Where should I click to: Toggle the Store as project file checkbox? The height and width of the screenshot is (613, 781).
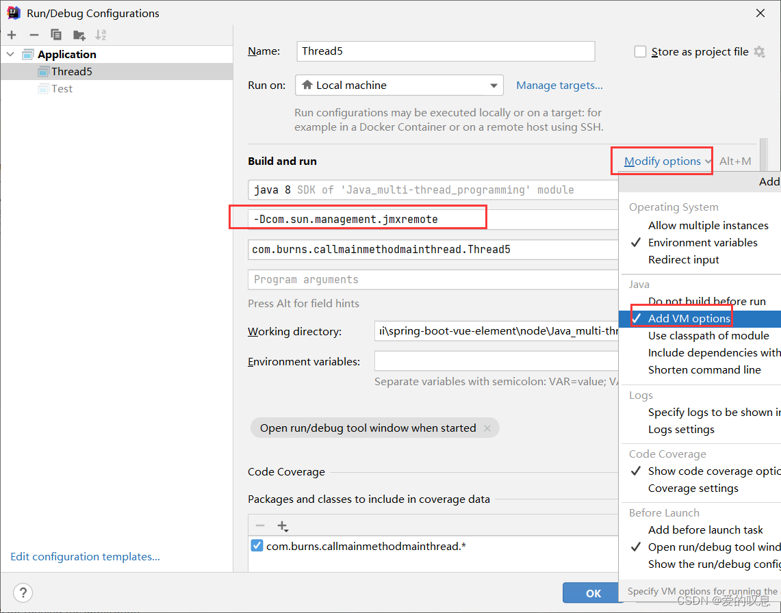pos(640,51)
